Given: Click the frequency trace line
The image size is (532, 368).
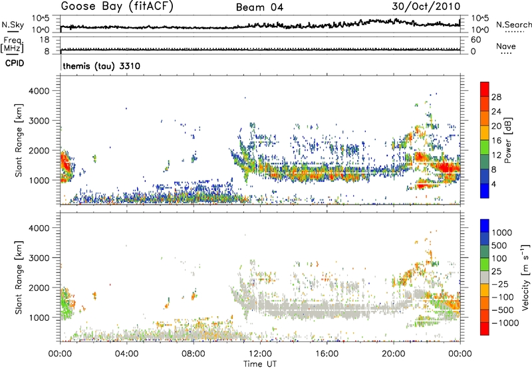Looking at the screenshot, I should (260, 50).
